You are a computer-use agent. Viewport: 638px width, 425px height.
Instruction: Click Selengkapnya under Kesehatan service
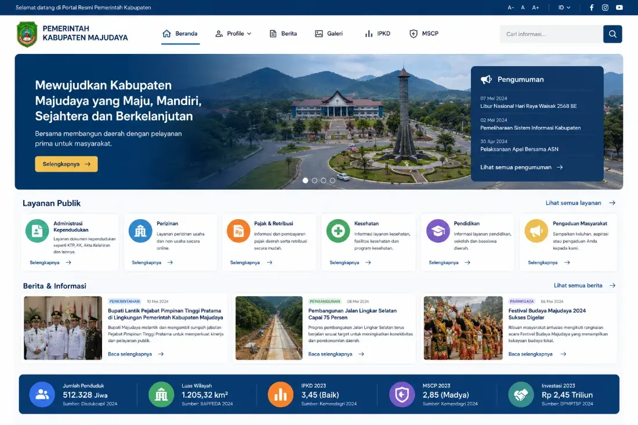(350, 263)
